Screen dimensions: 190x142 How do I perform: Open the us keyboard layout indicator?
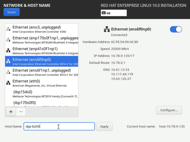click(x=114, y=13)
